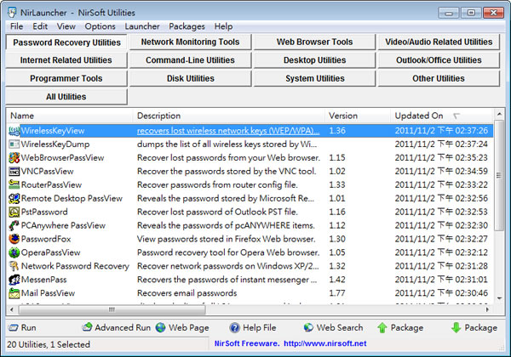The width and height of the screenshot is (511, 357).
Task: Click the WirelessKeyView description link
Action: (x=228, y=131)
